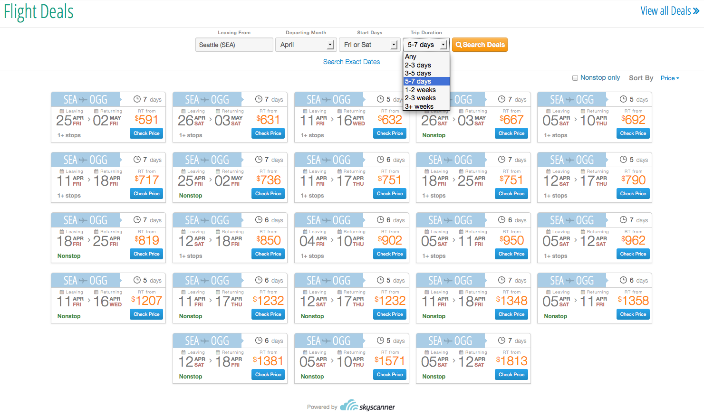Collapse the Trip Duration dropdown showing 5-7 days
704x417 pixels.
[426, 45]
